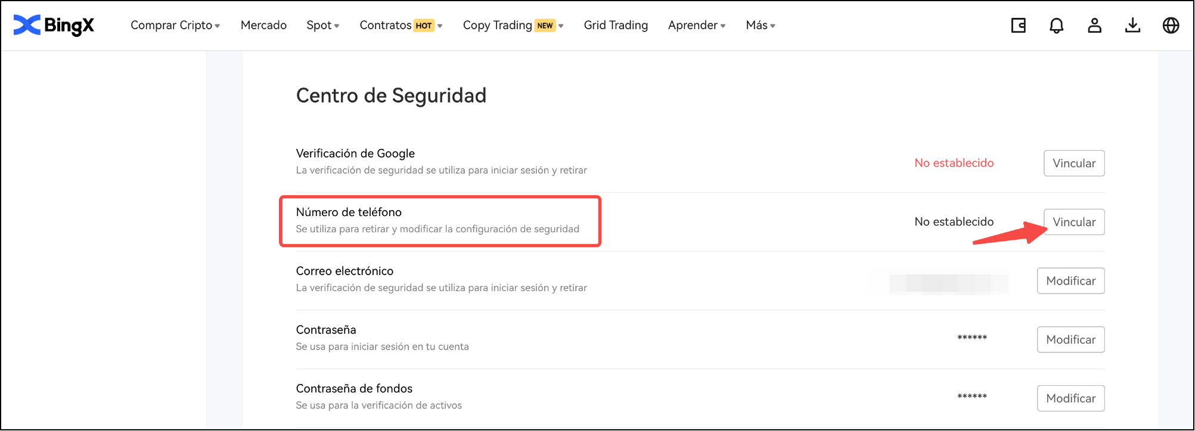Viewport: 1195px width, 431px height.
Task: Expand the Comprar Cripto dropdown
Action: coord(175,26)
